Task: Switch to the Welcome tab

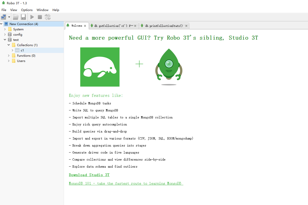Action: (x=77, y=26)
